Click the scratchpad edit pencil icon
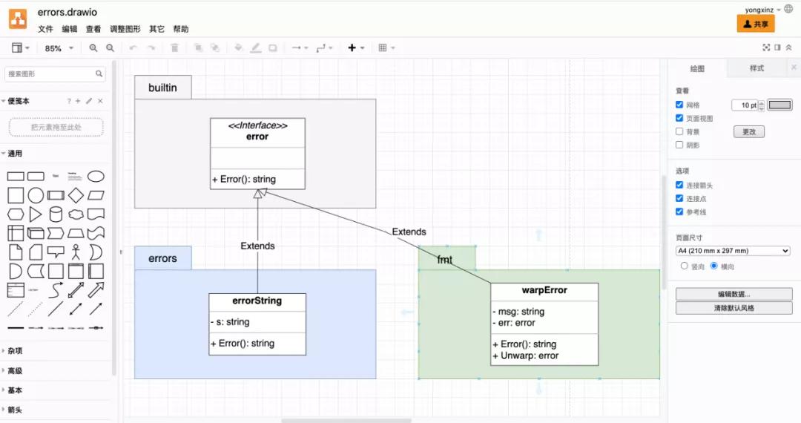 (89, 101)
